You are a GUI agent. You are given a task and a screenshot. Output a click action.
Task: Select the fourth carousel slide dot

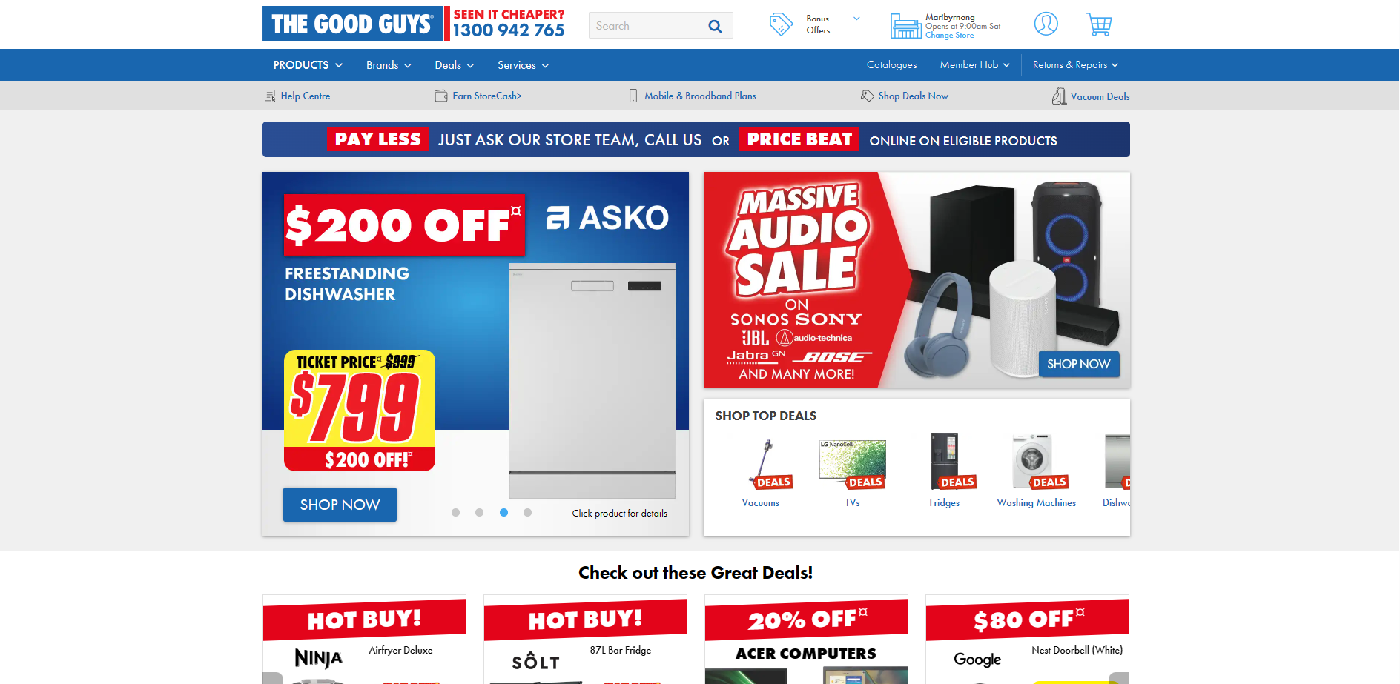(527, 513)
